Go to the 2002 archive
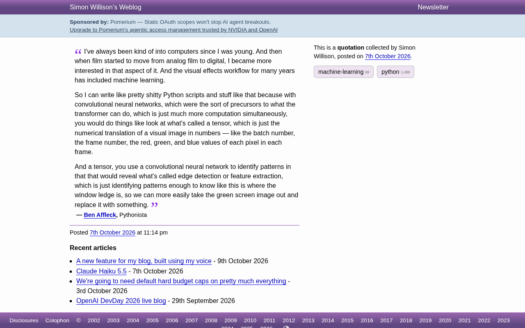The width and height of the screenshot is (525, 328). click(x=94, y=320)
